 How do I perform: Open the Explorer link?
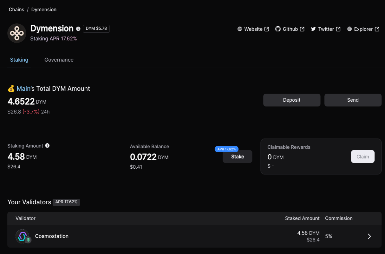pos(363,29)
